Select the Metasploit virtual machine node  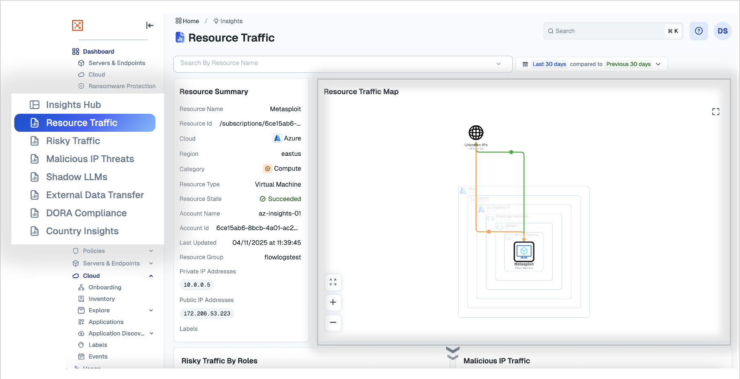click(x=524, y=252)
